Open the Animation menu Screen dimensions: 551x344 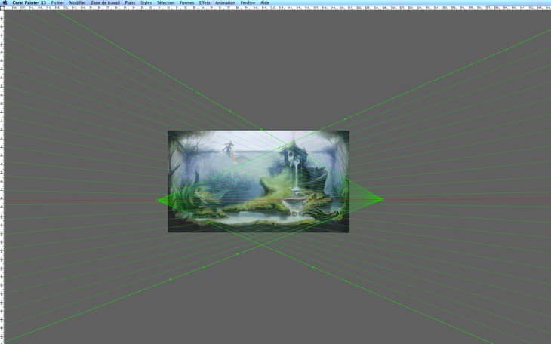pyautogui.click(x=225, y=2)
